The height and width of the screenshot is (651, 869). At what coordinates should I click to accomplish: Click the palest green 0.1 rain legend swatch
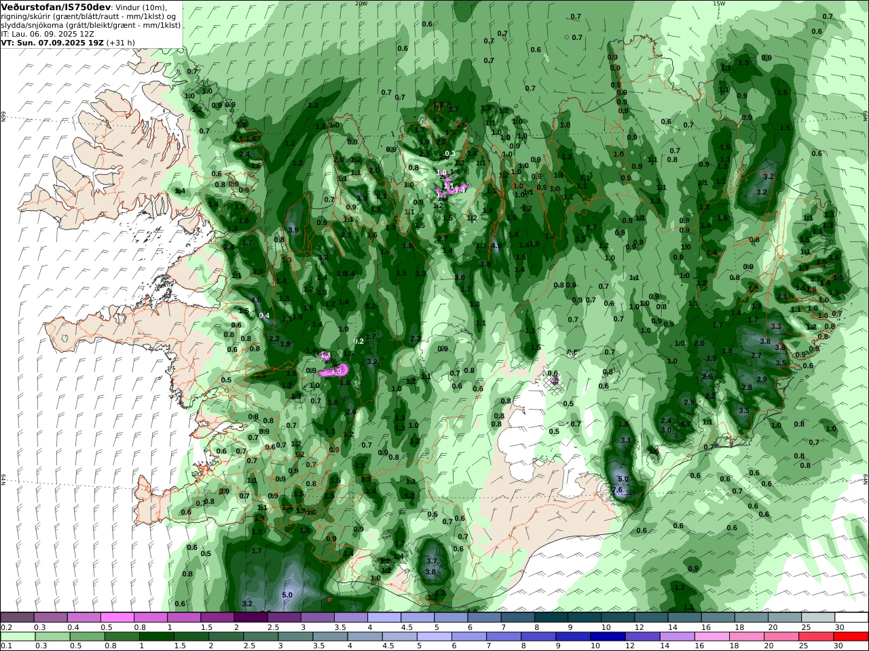(x=17, y=637)
